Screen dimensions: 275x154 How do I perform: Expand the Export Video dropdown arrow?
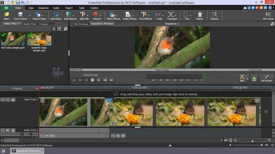pyautogui.click(x=43, y=16)
